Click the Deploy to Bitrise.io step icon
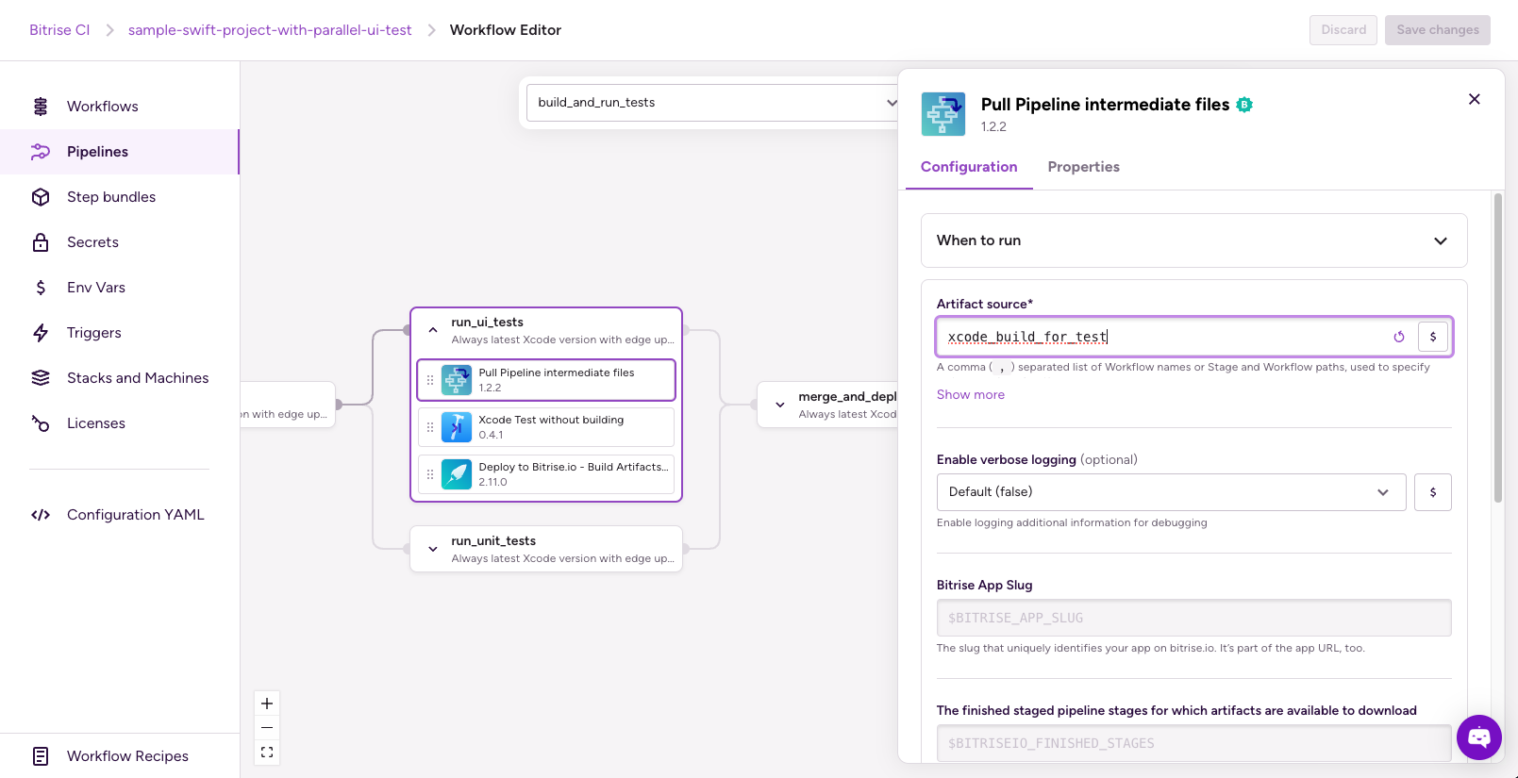Screen dimensions: 1518x778 [x=457, y=474]
